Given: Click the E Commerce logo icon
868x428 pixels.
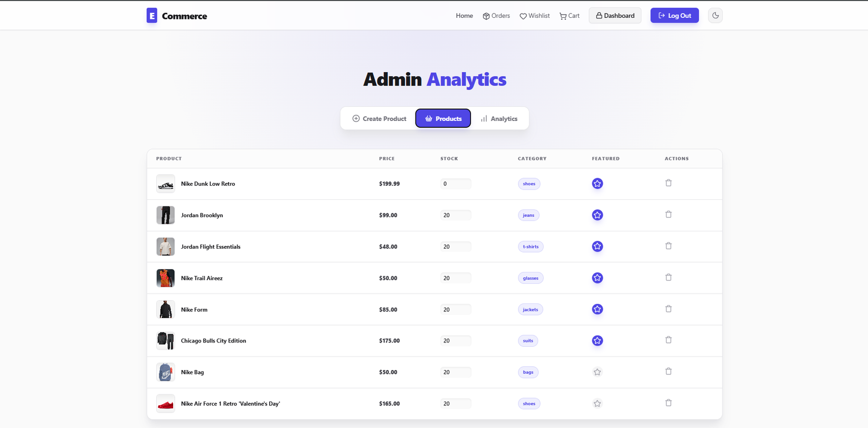Looking at the screenshot, I should click(x=152, y=16).
